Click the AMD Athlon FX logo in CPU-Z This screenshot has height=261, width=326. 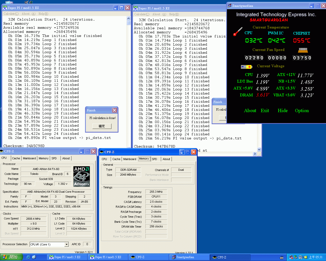coord(81,176)
